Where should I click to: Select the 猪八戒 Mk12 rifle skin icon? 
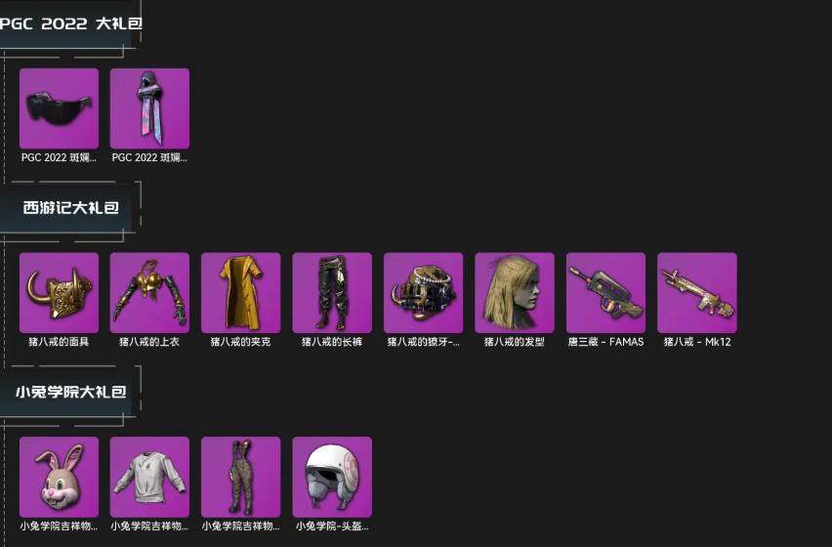click(x=697, y=293)
